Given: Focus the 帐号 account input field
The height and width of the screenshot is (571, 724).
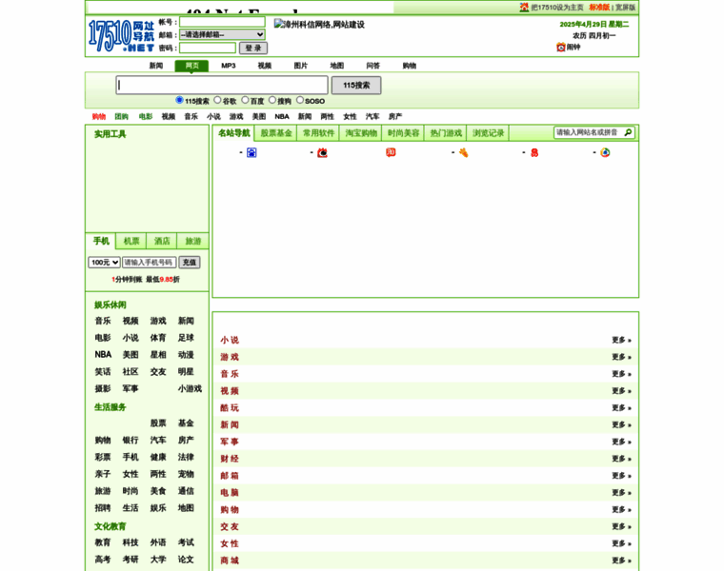Looking at the screenshot, I should (222, 22).
